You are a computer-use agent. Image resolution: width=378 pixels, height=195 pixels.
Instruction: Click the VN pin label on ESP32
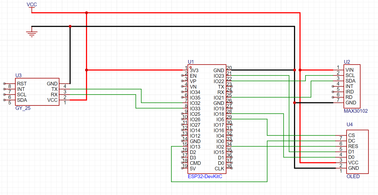(193, 87)
